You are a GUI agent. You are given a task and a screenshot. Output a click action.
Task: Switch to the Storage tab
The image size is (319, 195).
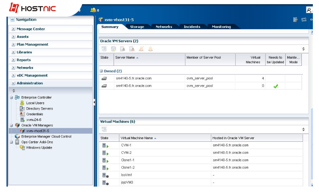[137, 27]
